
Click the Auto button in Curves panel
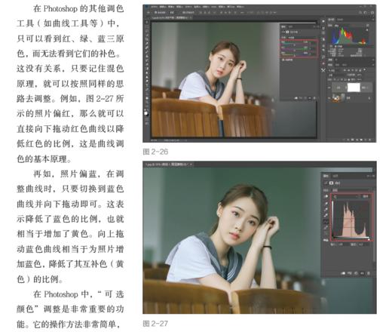366,196
